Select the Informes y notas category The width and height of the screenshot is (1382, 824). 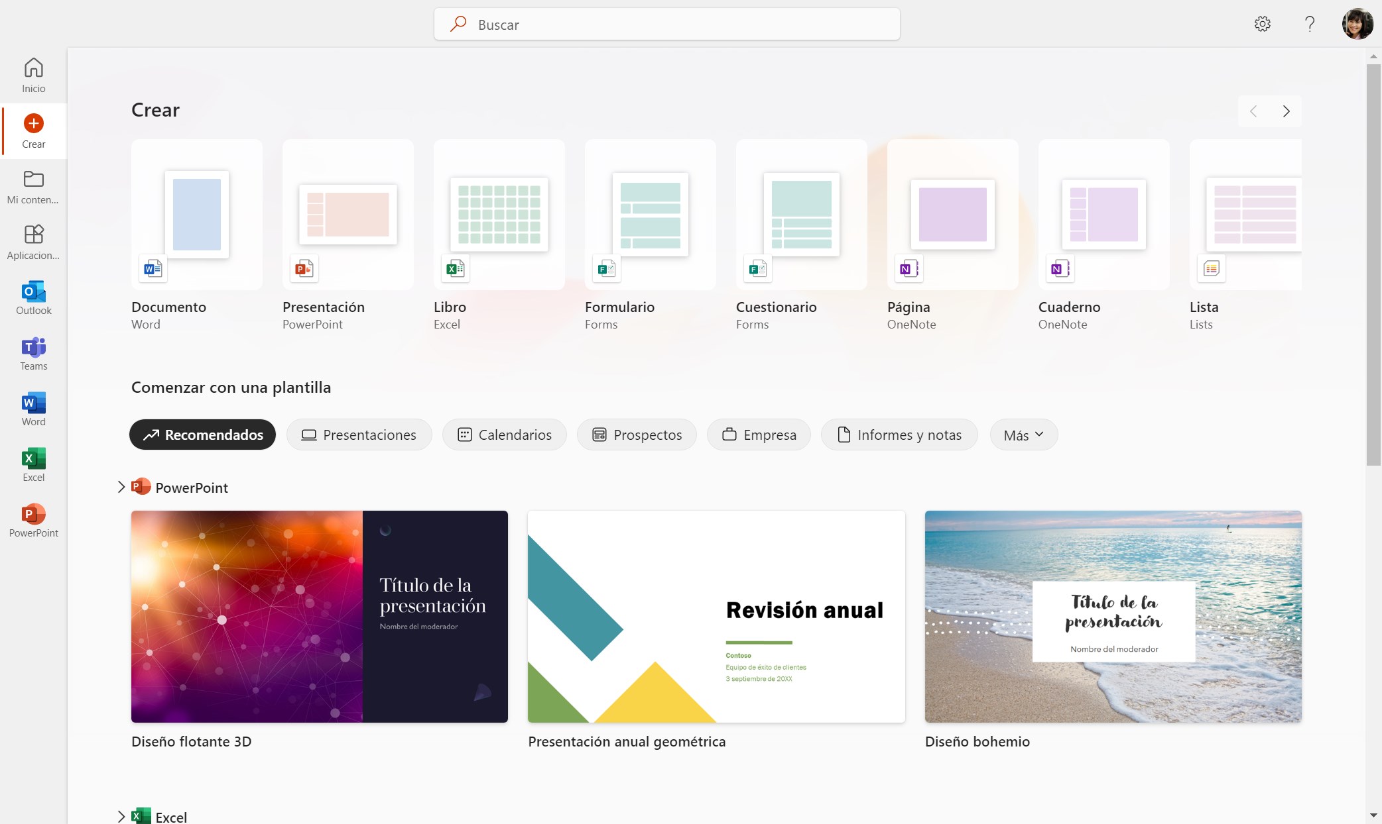(x=899, y=435)
